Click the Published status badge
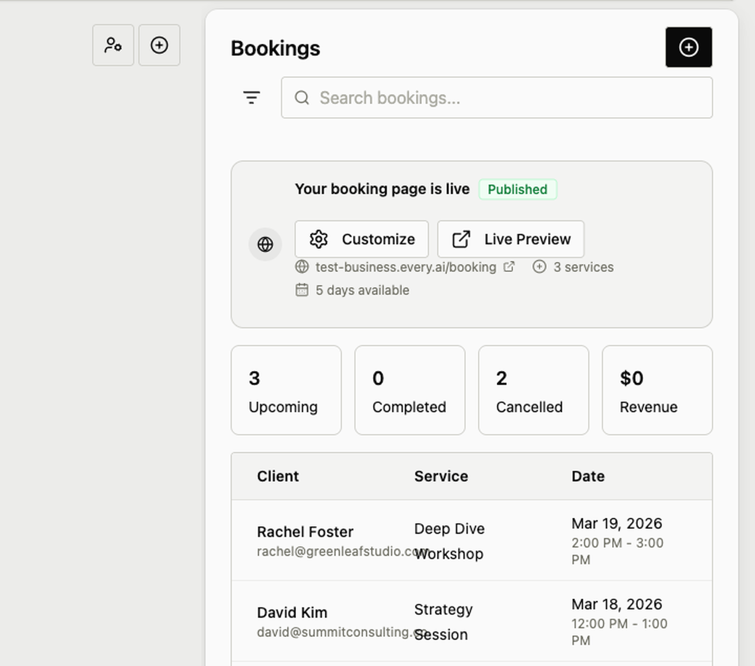Image resolution: width=755 pixels, height=666 pixels. point(517,189)
